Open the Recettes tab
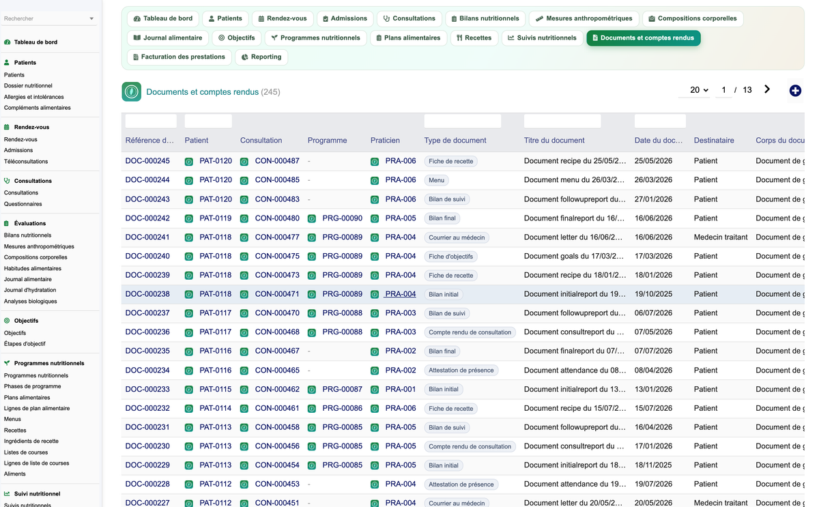Viewport: 819px width, 507px height. pyautogui.click(x=474, y=38)
